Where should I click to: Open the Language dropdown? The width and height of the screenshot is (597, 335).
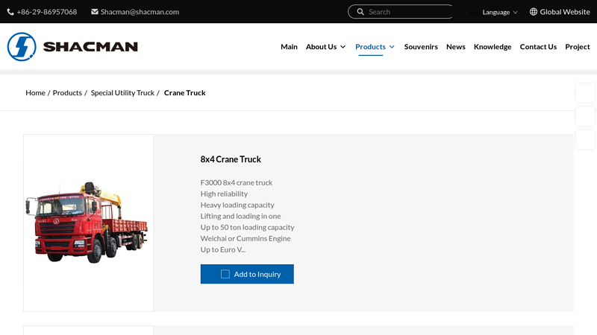(500, 12)
